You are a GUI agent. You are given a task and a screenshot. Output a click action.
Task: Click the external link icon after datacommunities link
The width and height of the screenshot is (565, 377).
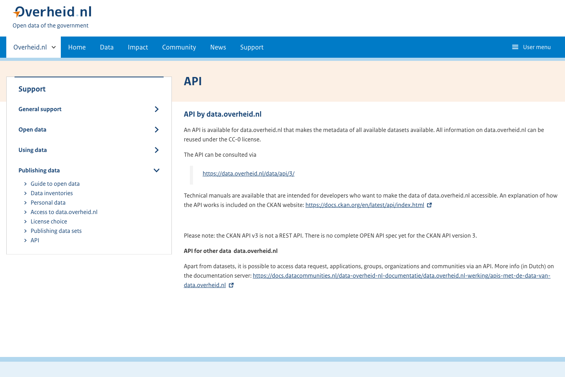point(231,285)
